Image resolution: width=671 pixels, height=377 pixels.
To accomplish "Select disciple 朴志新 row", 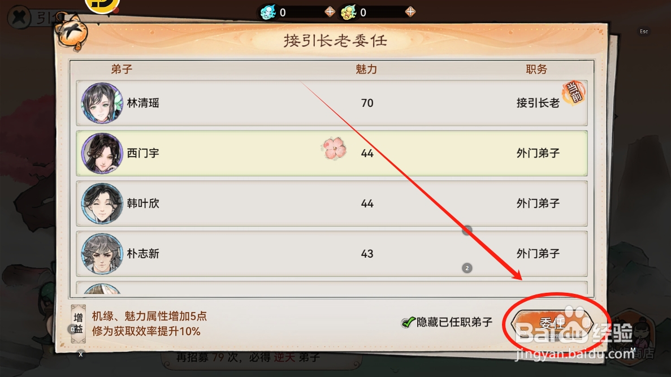I will (x=332, y=254).
